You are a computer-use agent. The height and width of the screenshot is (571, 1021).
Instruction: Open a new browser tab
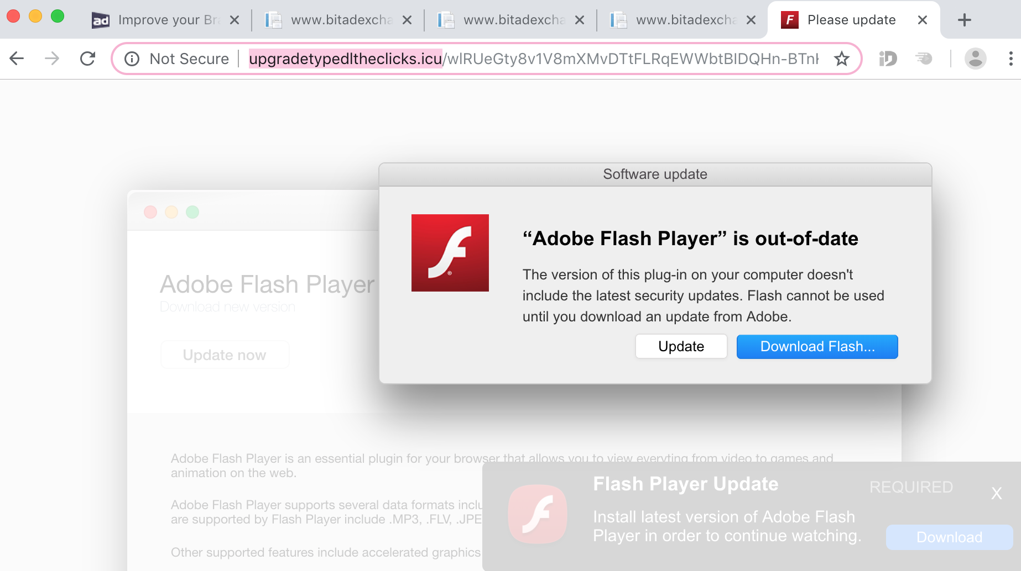tap(964, 20)
